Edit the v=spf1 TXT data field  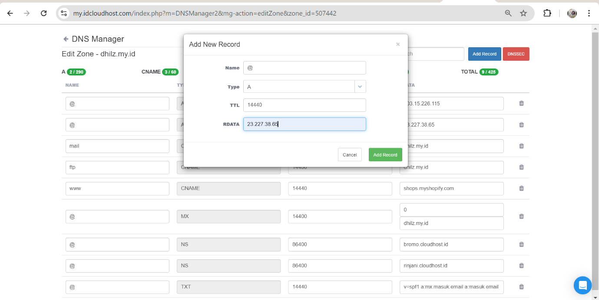[x=451, y=287]
